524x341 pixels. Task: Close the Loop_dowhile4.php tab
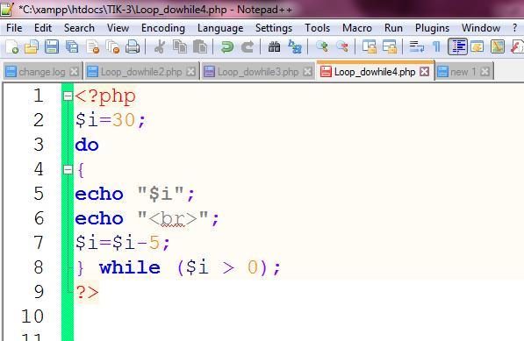[425, 71]
